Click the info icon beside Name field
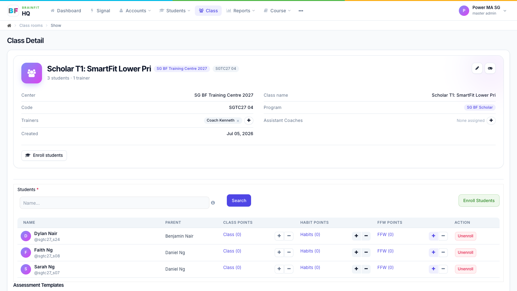Image resolution: width=517 pixels, height=291 pixels. [x=213, y=203]
